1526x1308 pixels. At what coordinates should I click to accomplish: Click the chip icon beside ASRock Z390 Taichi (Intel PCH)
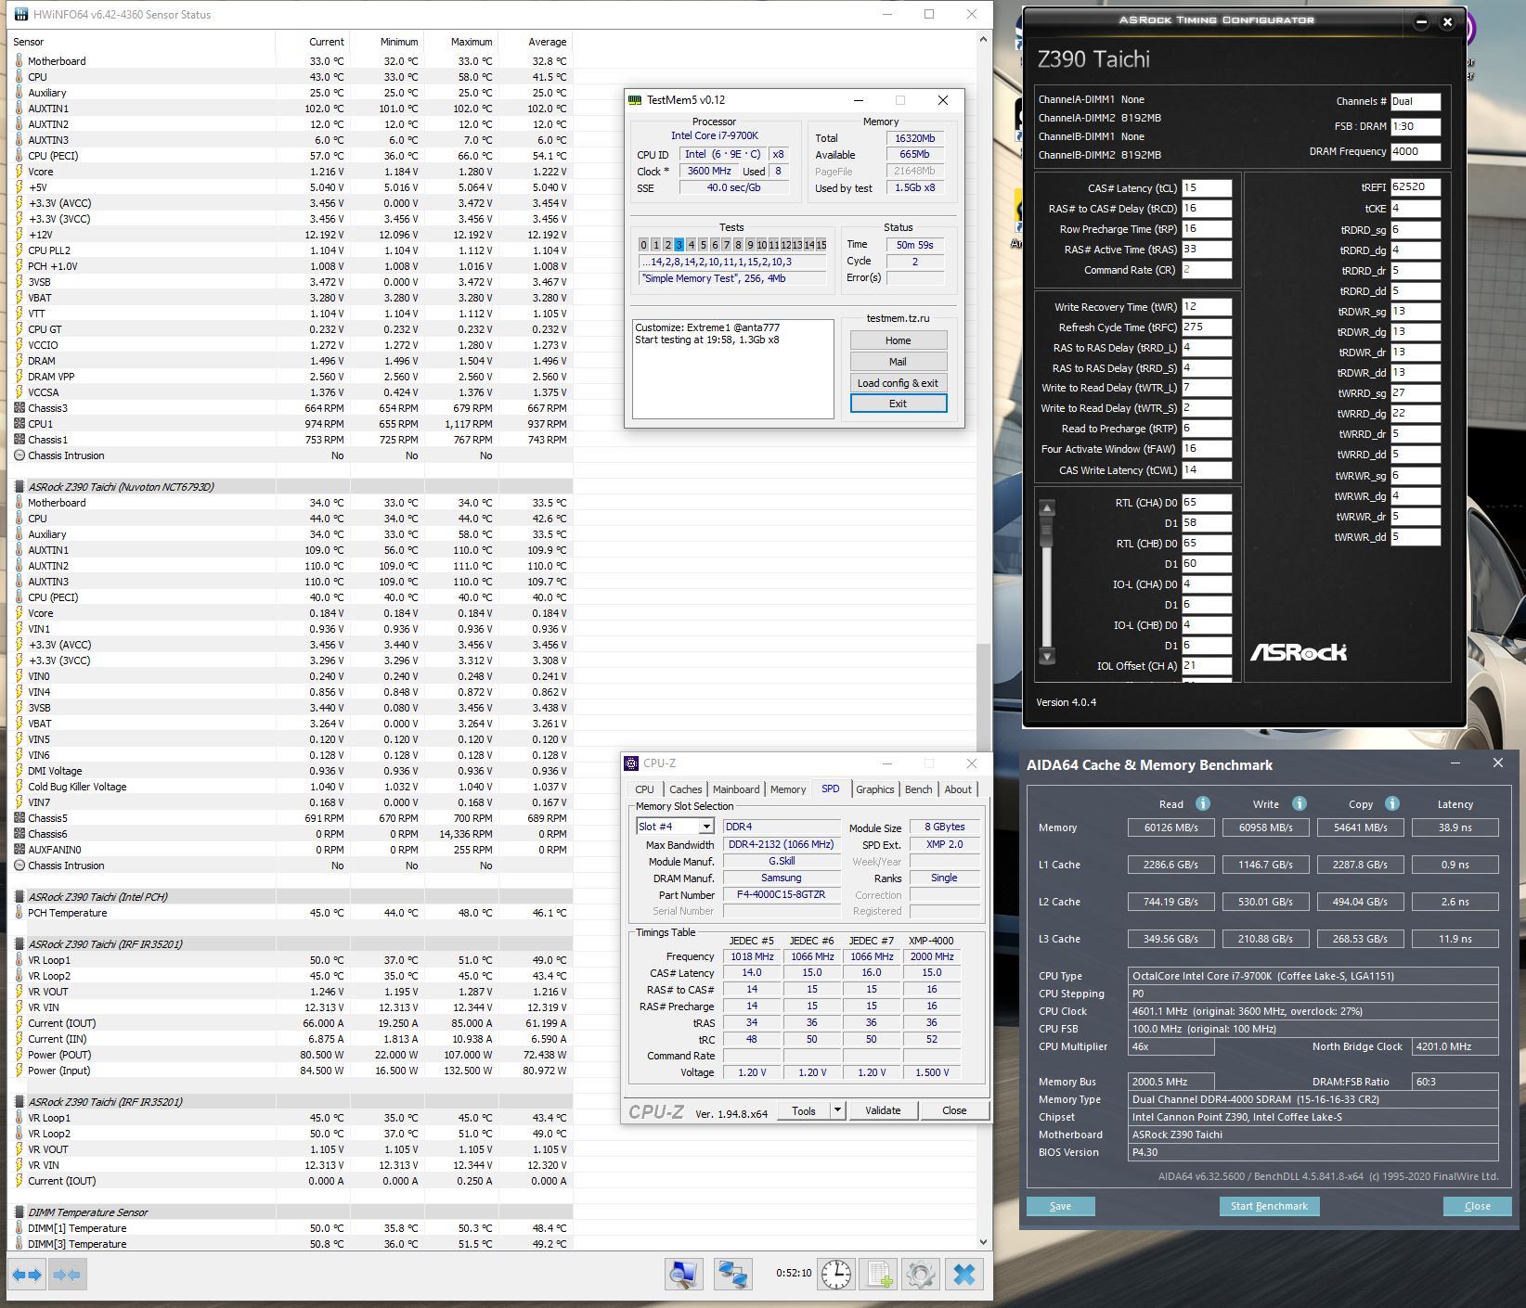(x=19, y=897)
